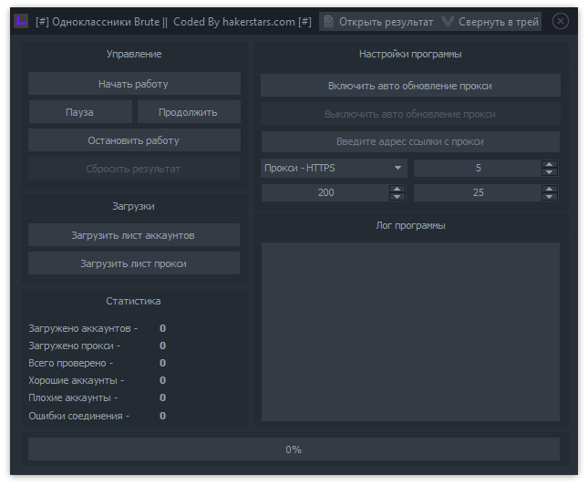The height and width of the screenshot is (485, 588).
Task: Click inside the value field showing 200
Action: tap(325, 192)
